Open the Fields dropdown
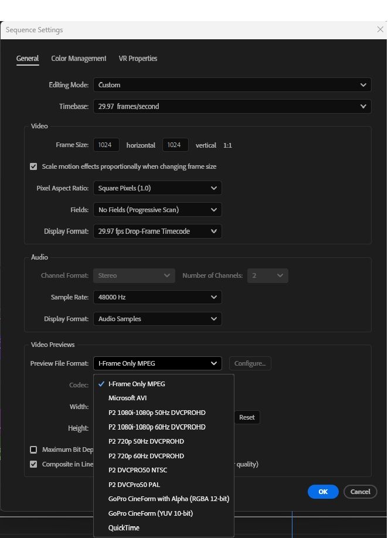The height and width of the screenshot is (538, 388). pyautogui.click(x=157, y=210)
